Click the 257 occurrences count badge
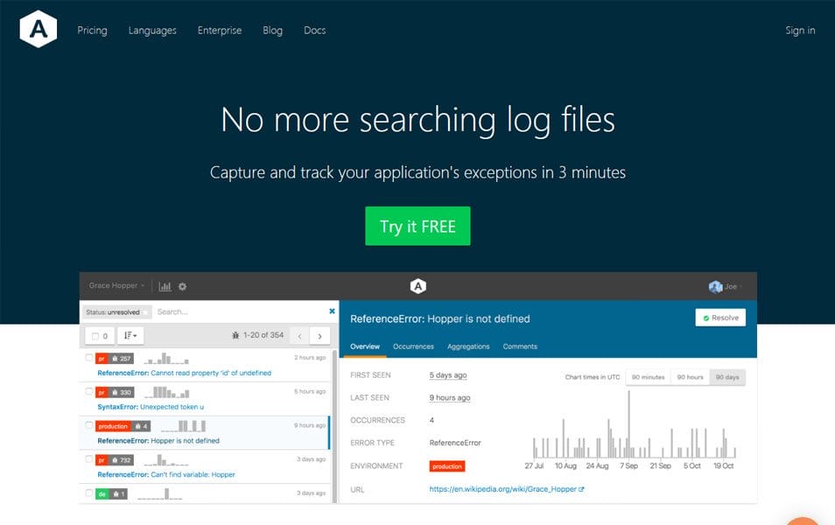 click(x=121, y=359)
